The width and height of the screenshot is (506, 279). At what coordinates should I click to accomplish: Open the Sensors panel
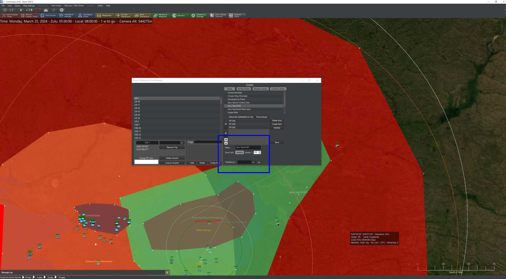click(180, 16)
